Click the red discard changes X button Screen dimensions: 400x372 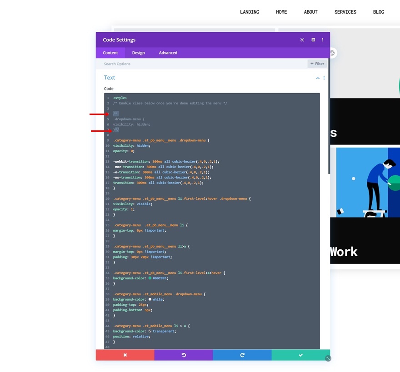[125, 355]
